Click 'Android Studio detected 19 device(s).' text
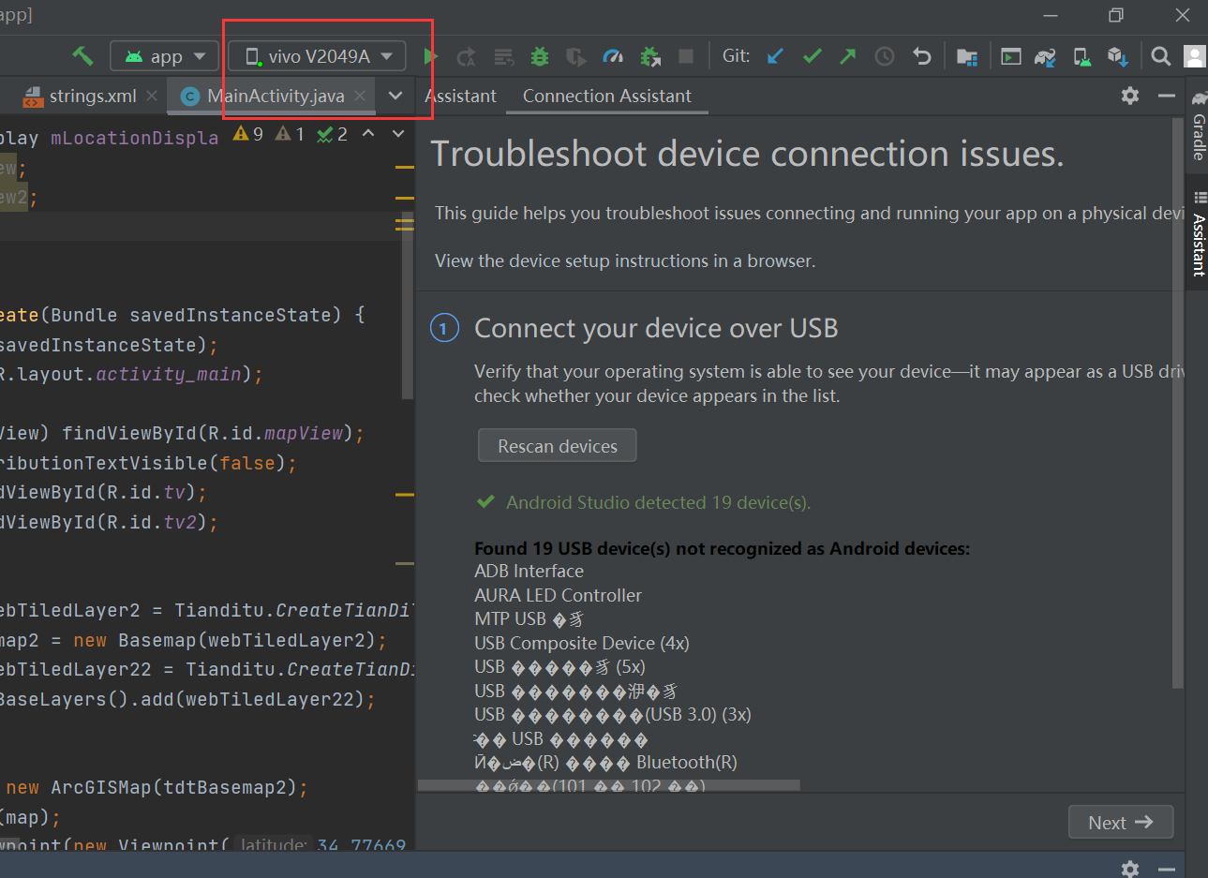 click(658, 502)
